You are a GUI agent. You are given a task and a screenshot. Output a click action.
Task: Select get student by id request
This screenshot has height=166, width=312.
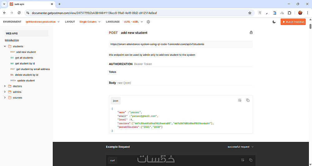pos(25,63)
